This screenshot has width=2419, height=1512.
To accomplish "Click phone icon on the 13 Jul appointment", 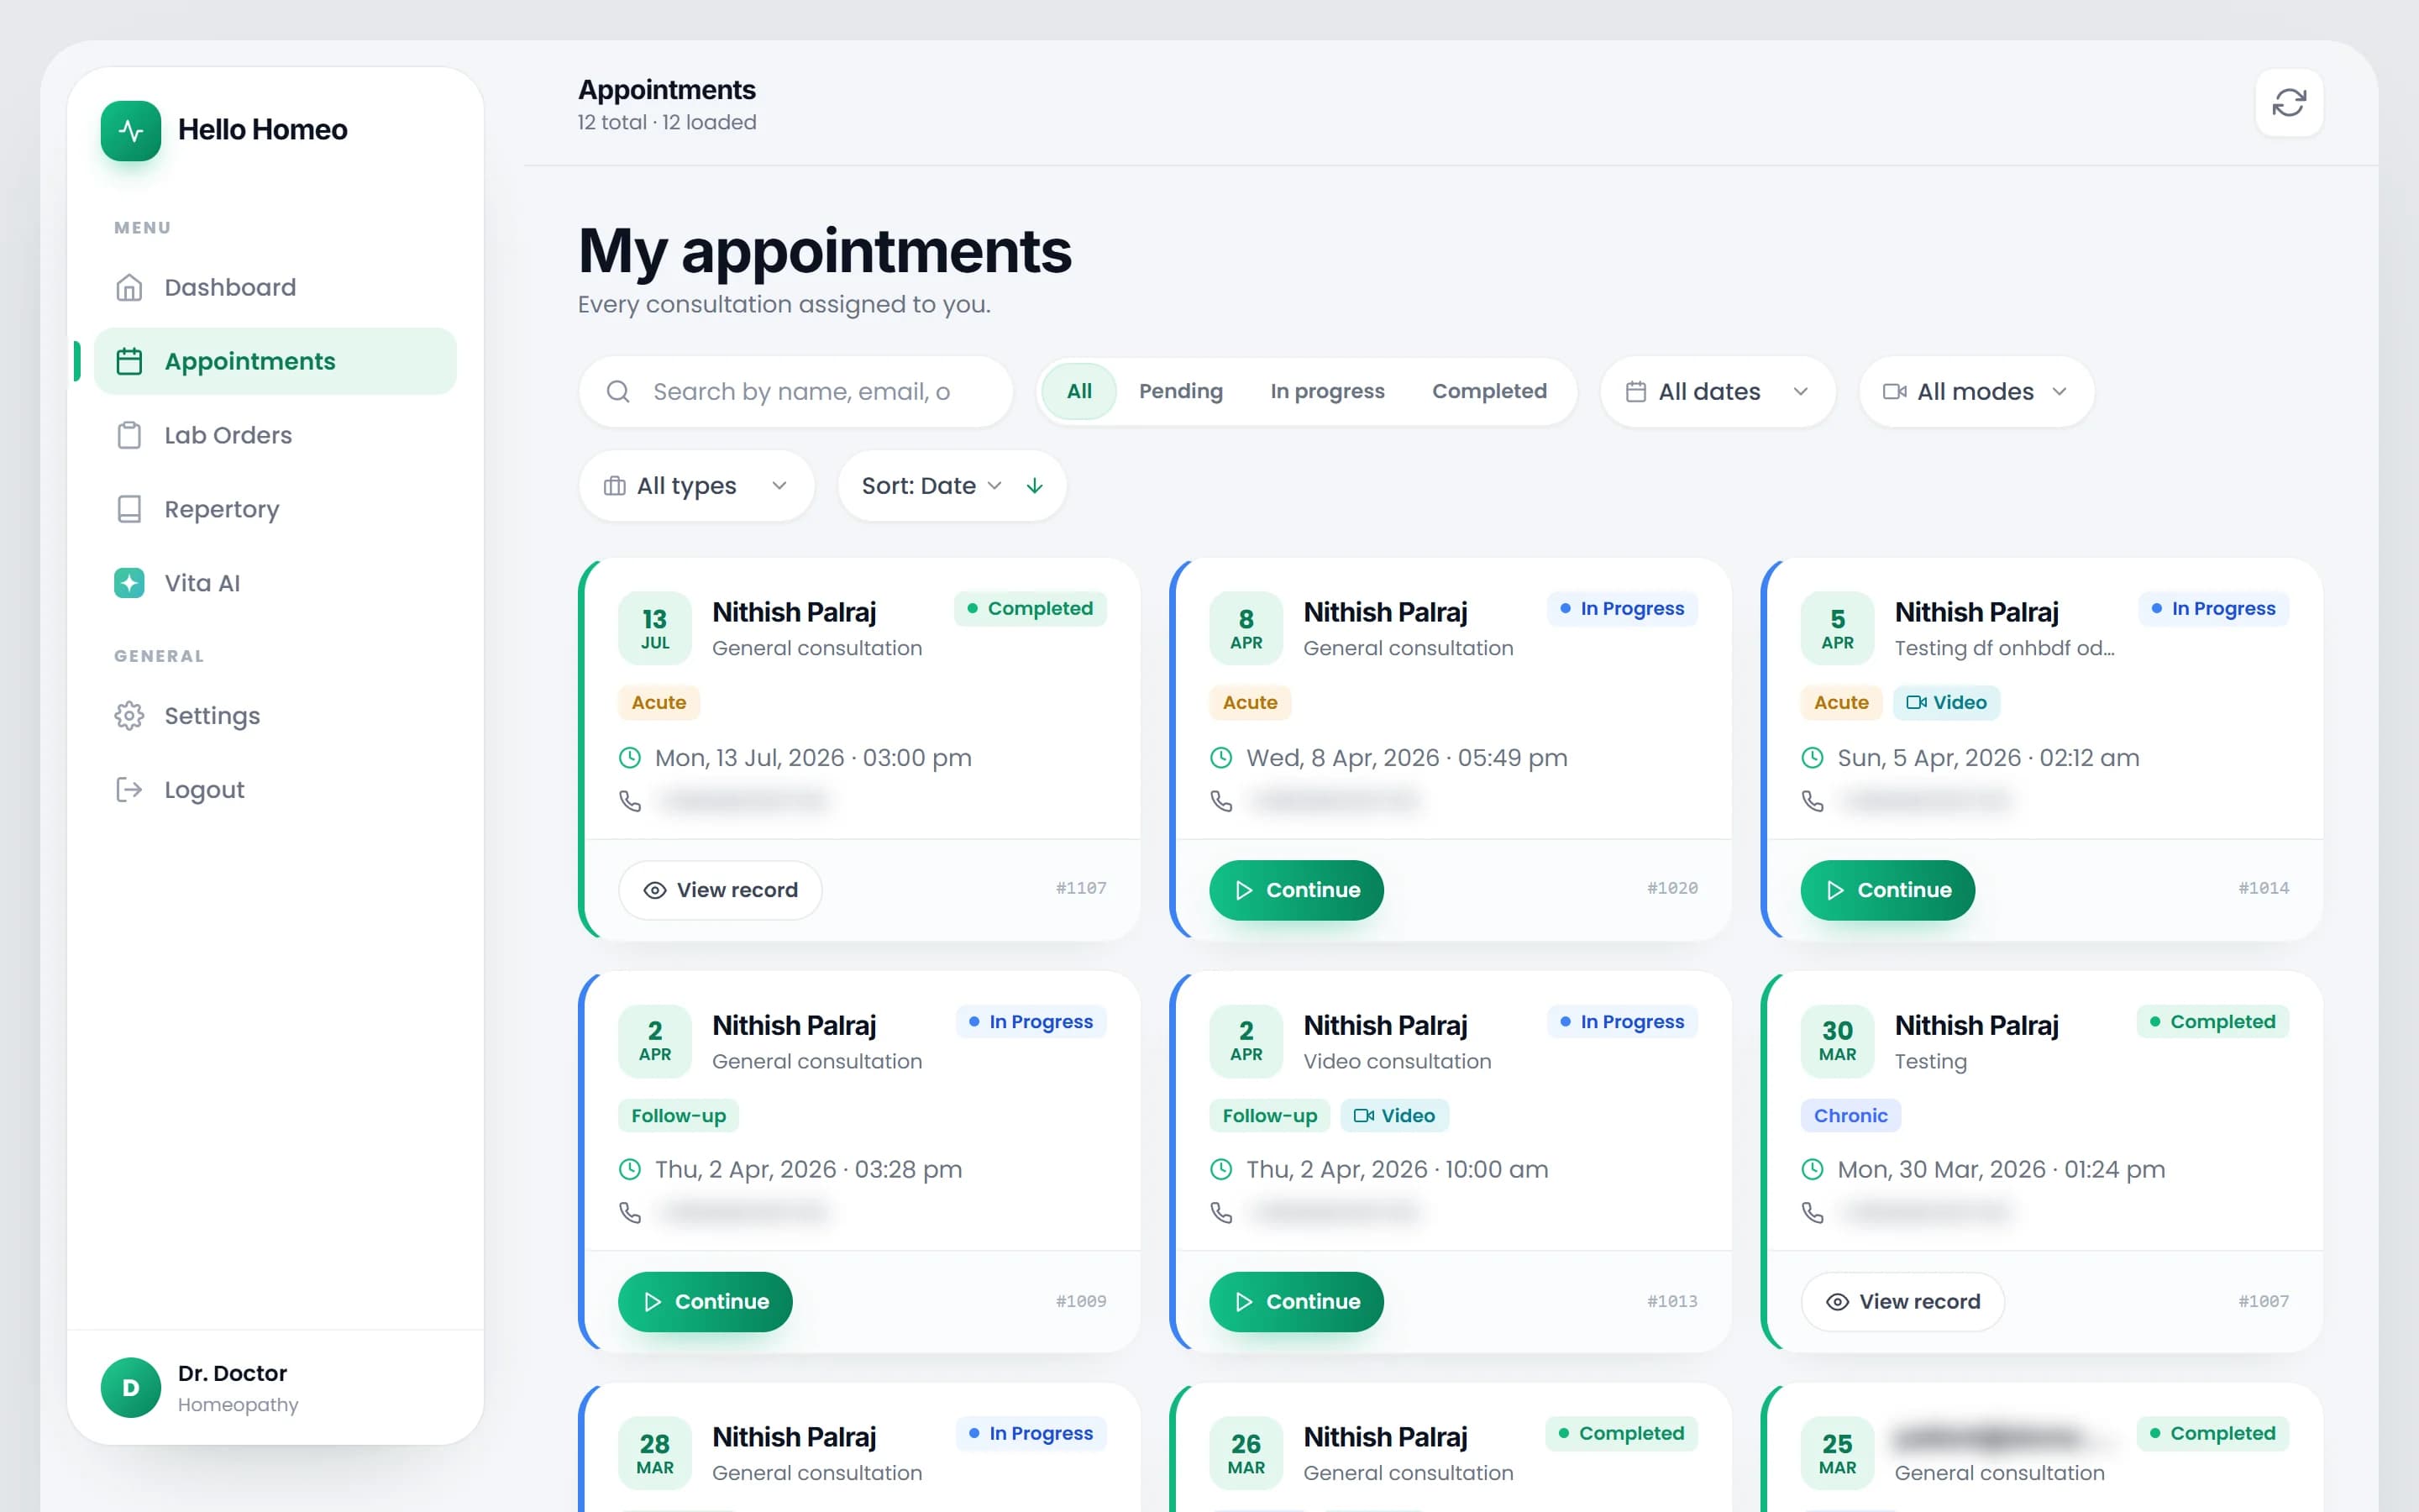I will coord(630,801).
